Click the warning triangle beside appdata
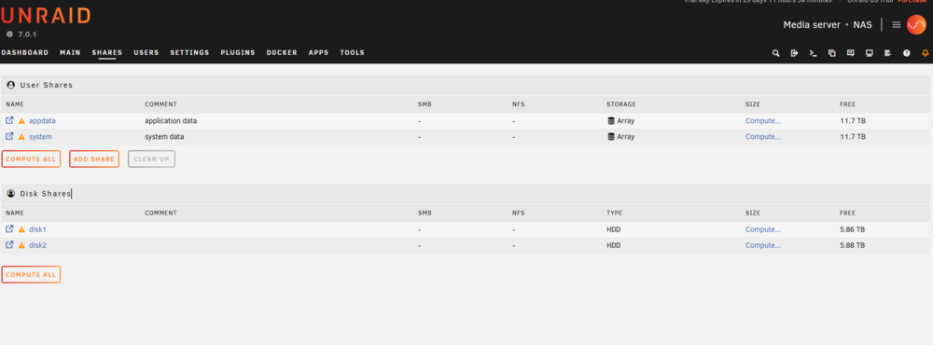Image resolution: width=933 pixels, height=345 pixels. pyautogui.click(x=22, y=121)
